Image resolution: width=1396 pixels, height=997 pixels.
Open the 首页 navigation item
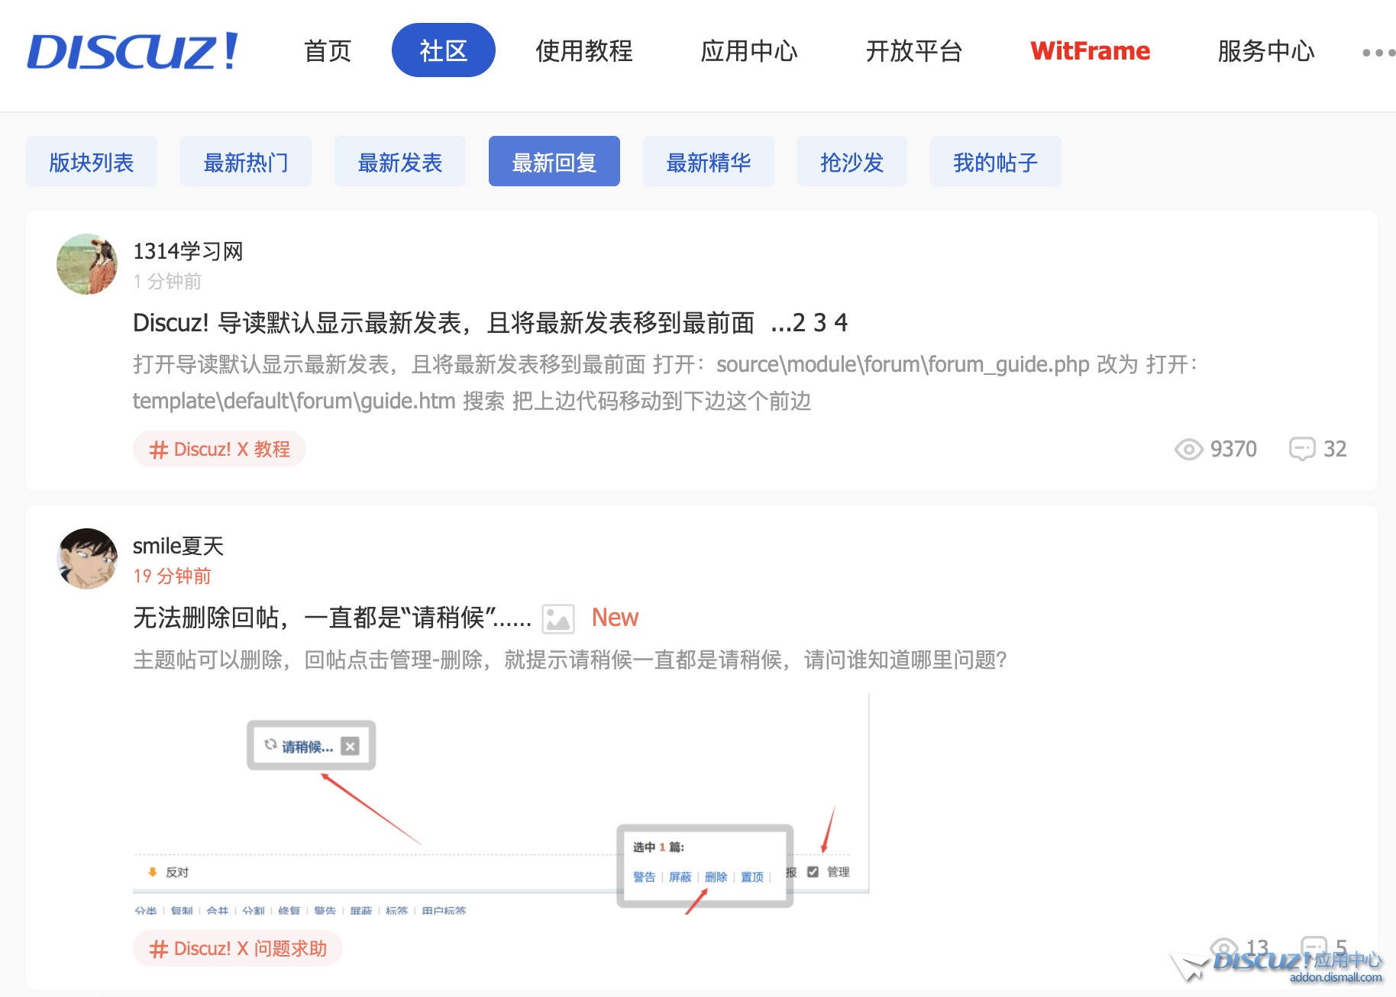click(328, 51)
